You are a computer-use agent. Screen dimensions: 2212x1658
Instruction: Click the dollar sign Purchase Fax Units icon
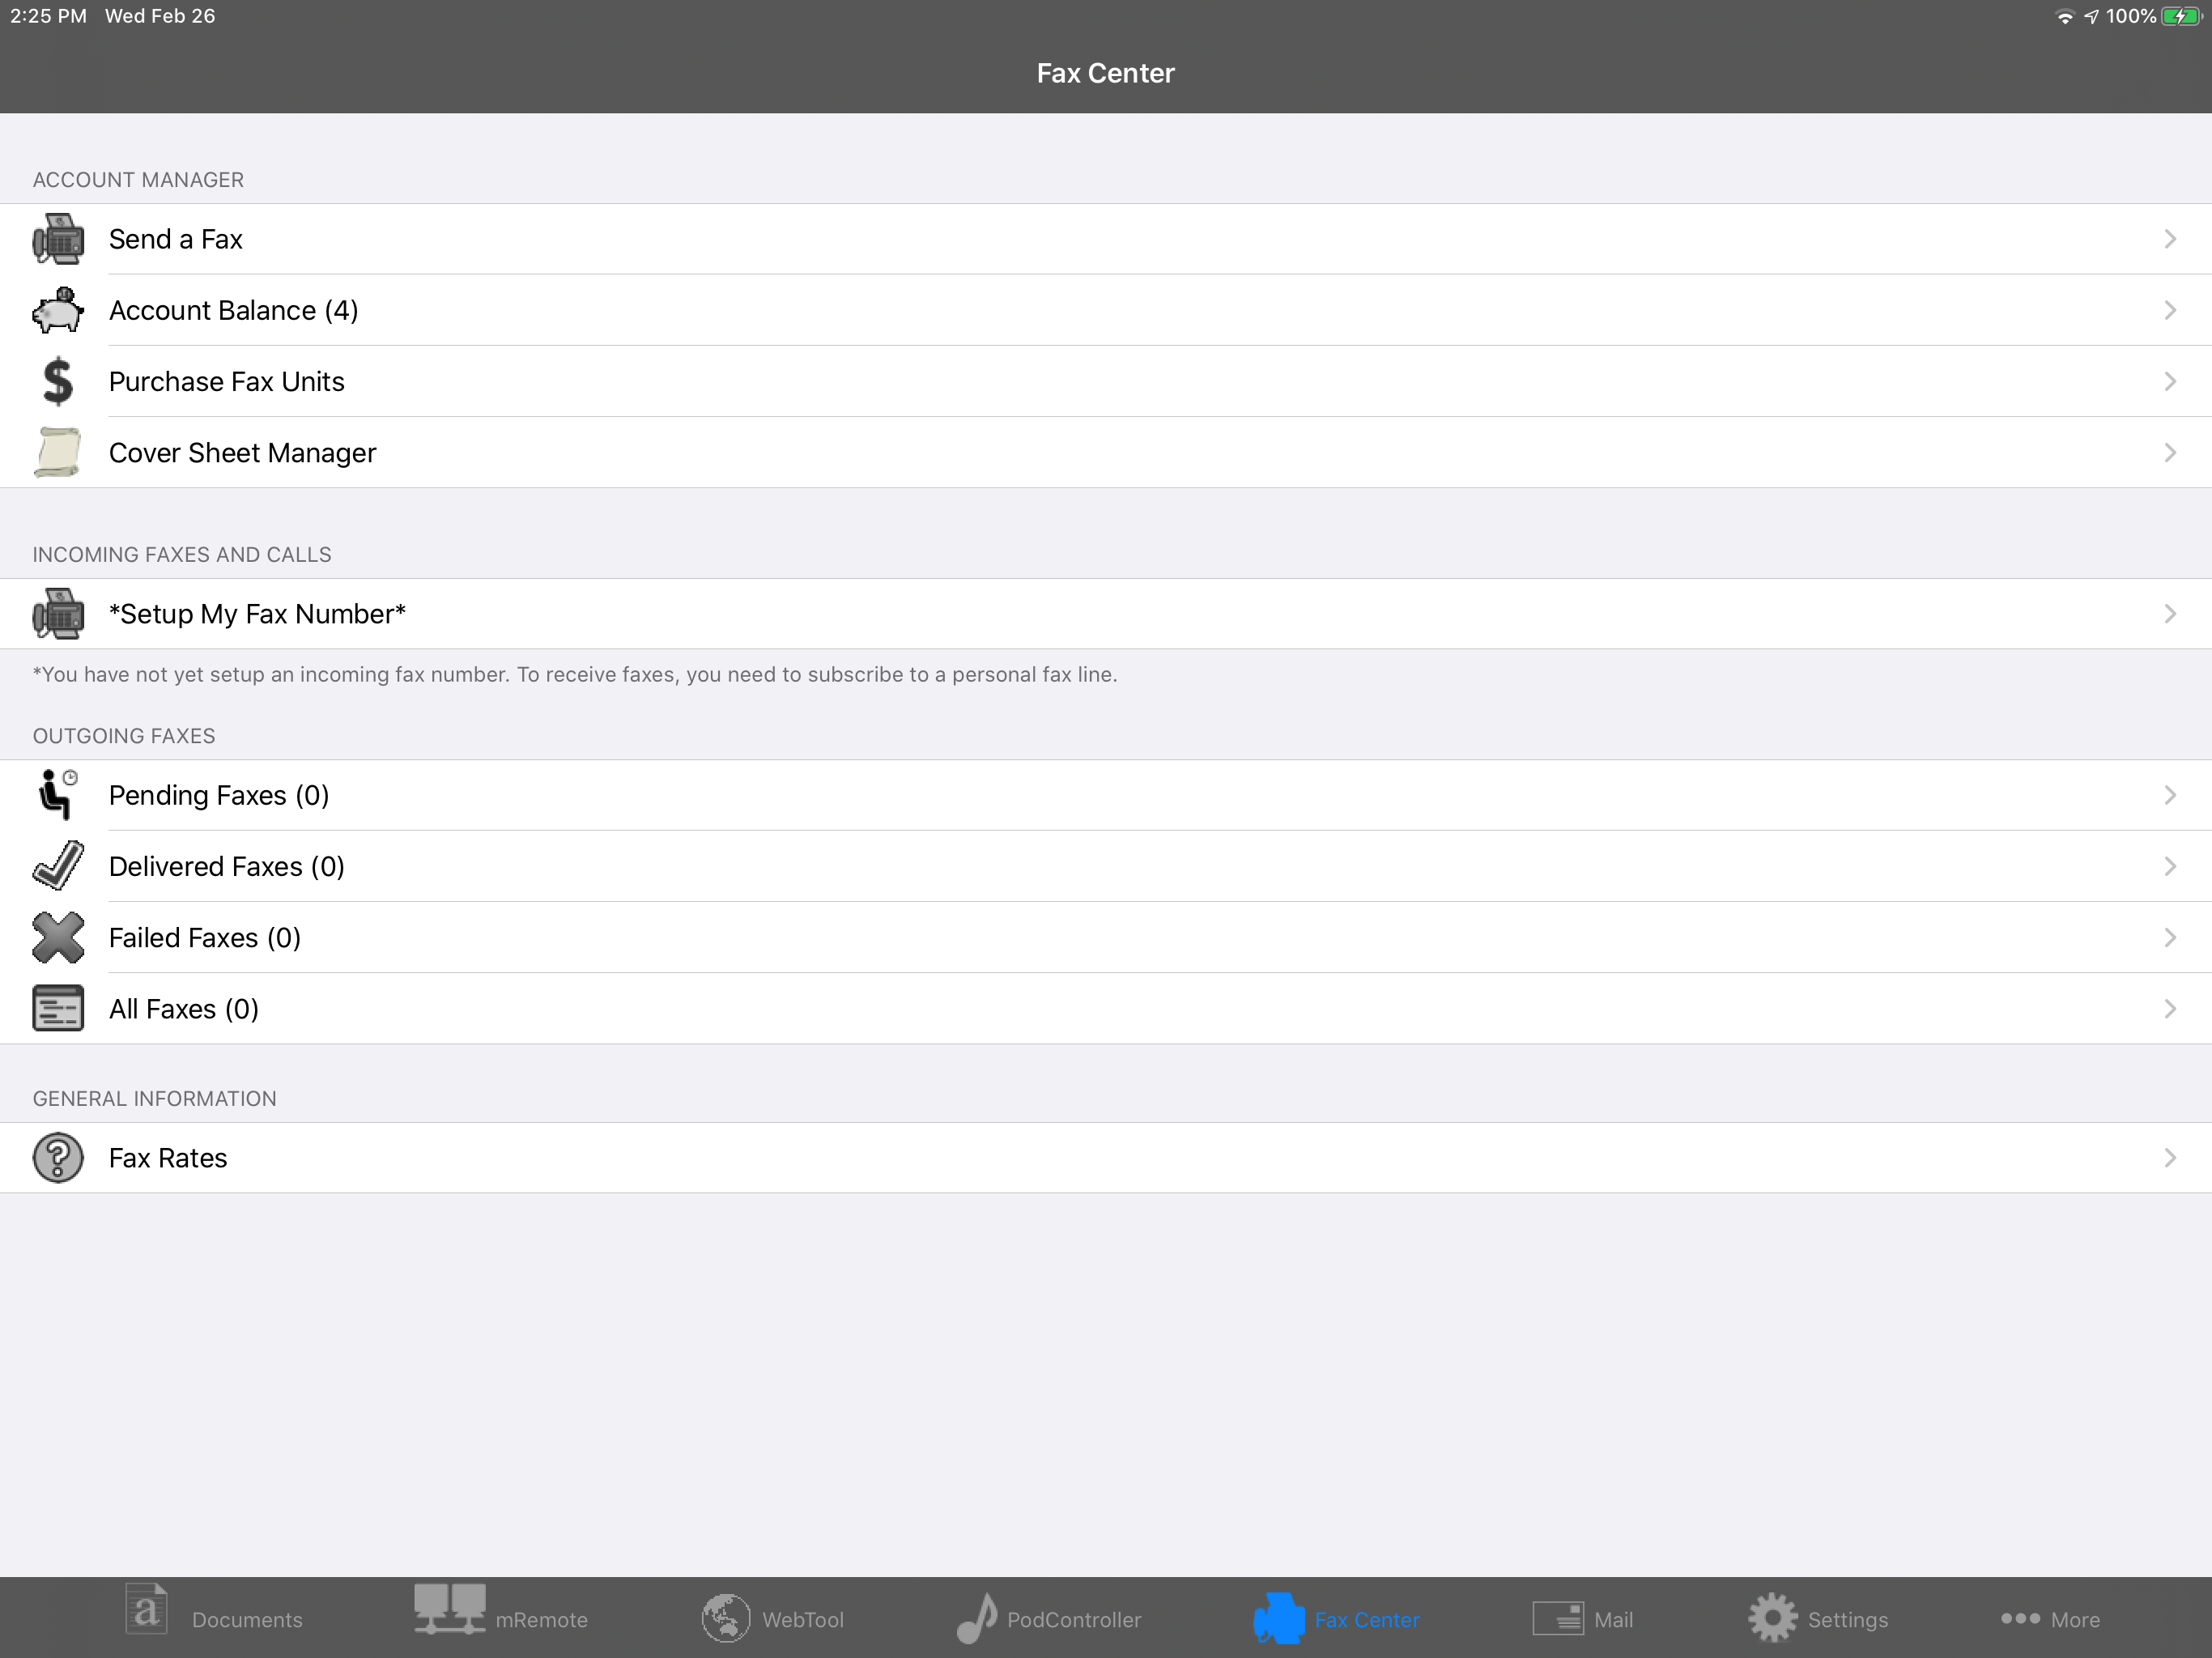pos(58,381)
